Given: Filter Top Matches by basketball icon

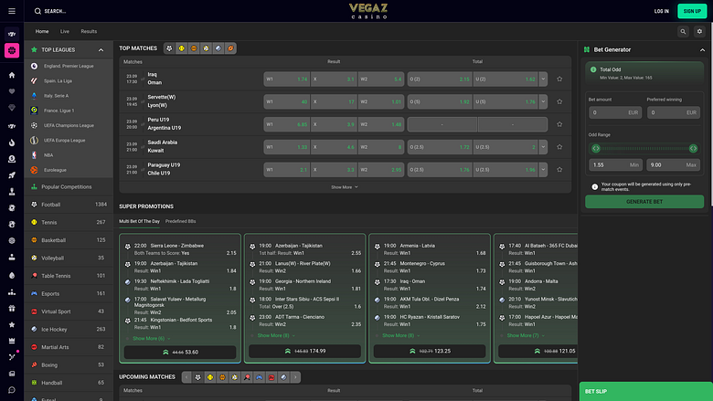Looking at the screenshot, I should (194, 48).
